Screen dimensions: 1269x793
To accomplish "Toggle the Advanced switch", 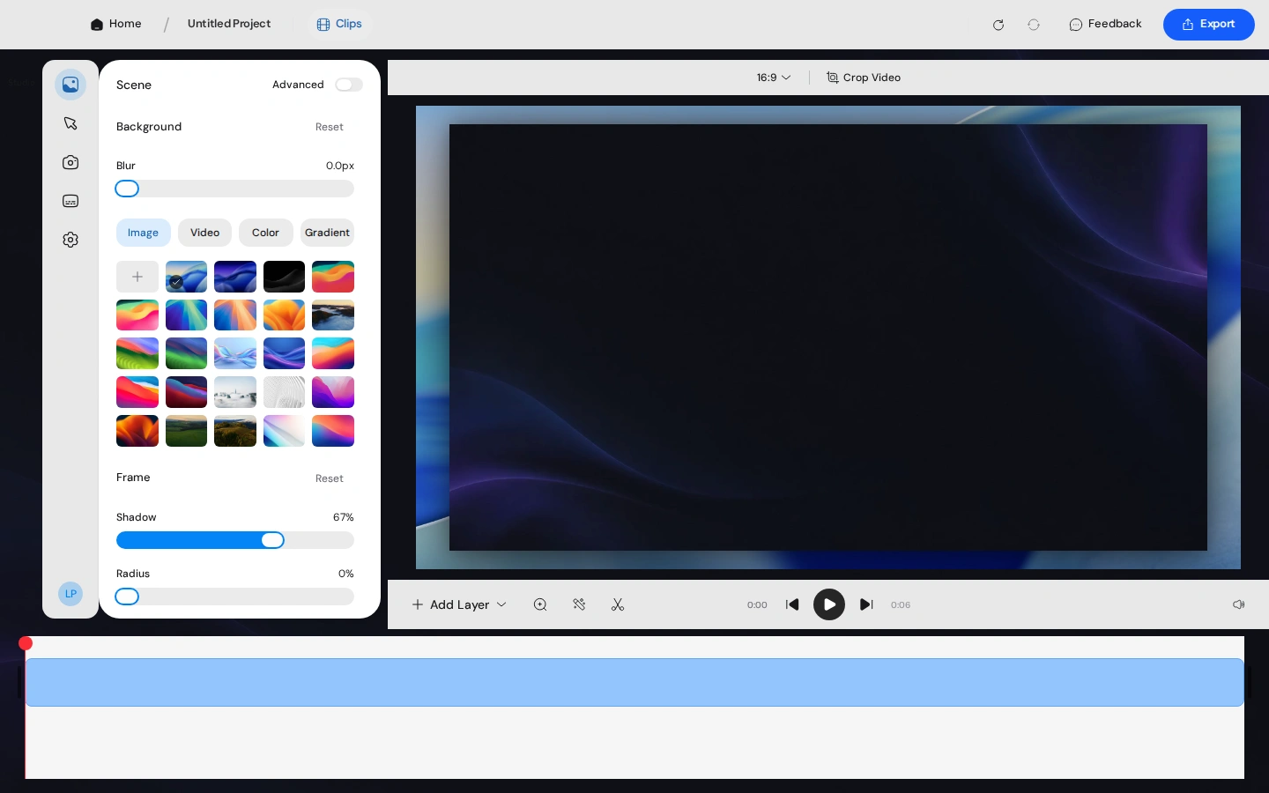I will pyautogui.click(x=349, y=85).
